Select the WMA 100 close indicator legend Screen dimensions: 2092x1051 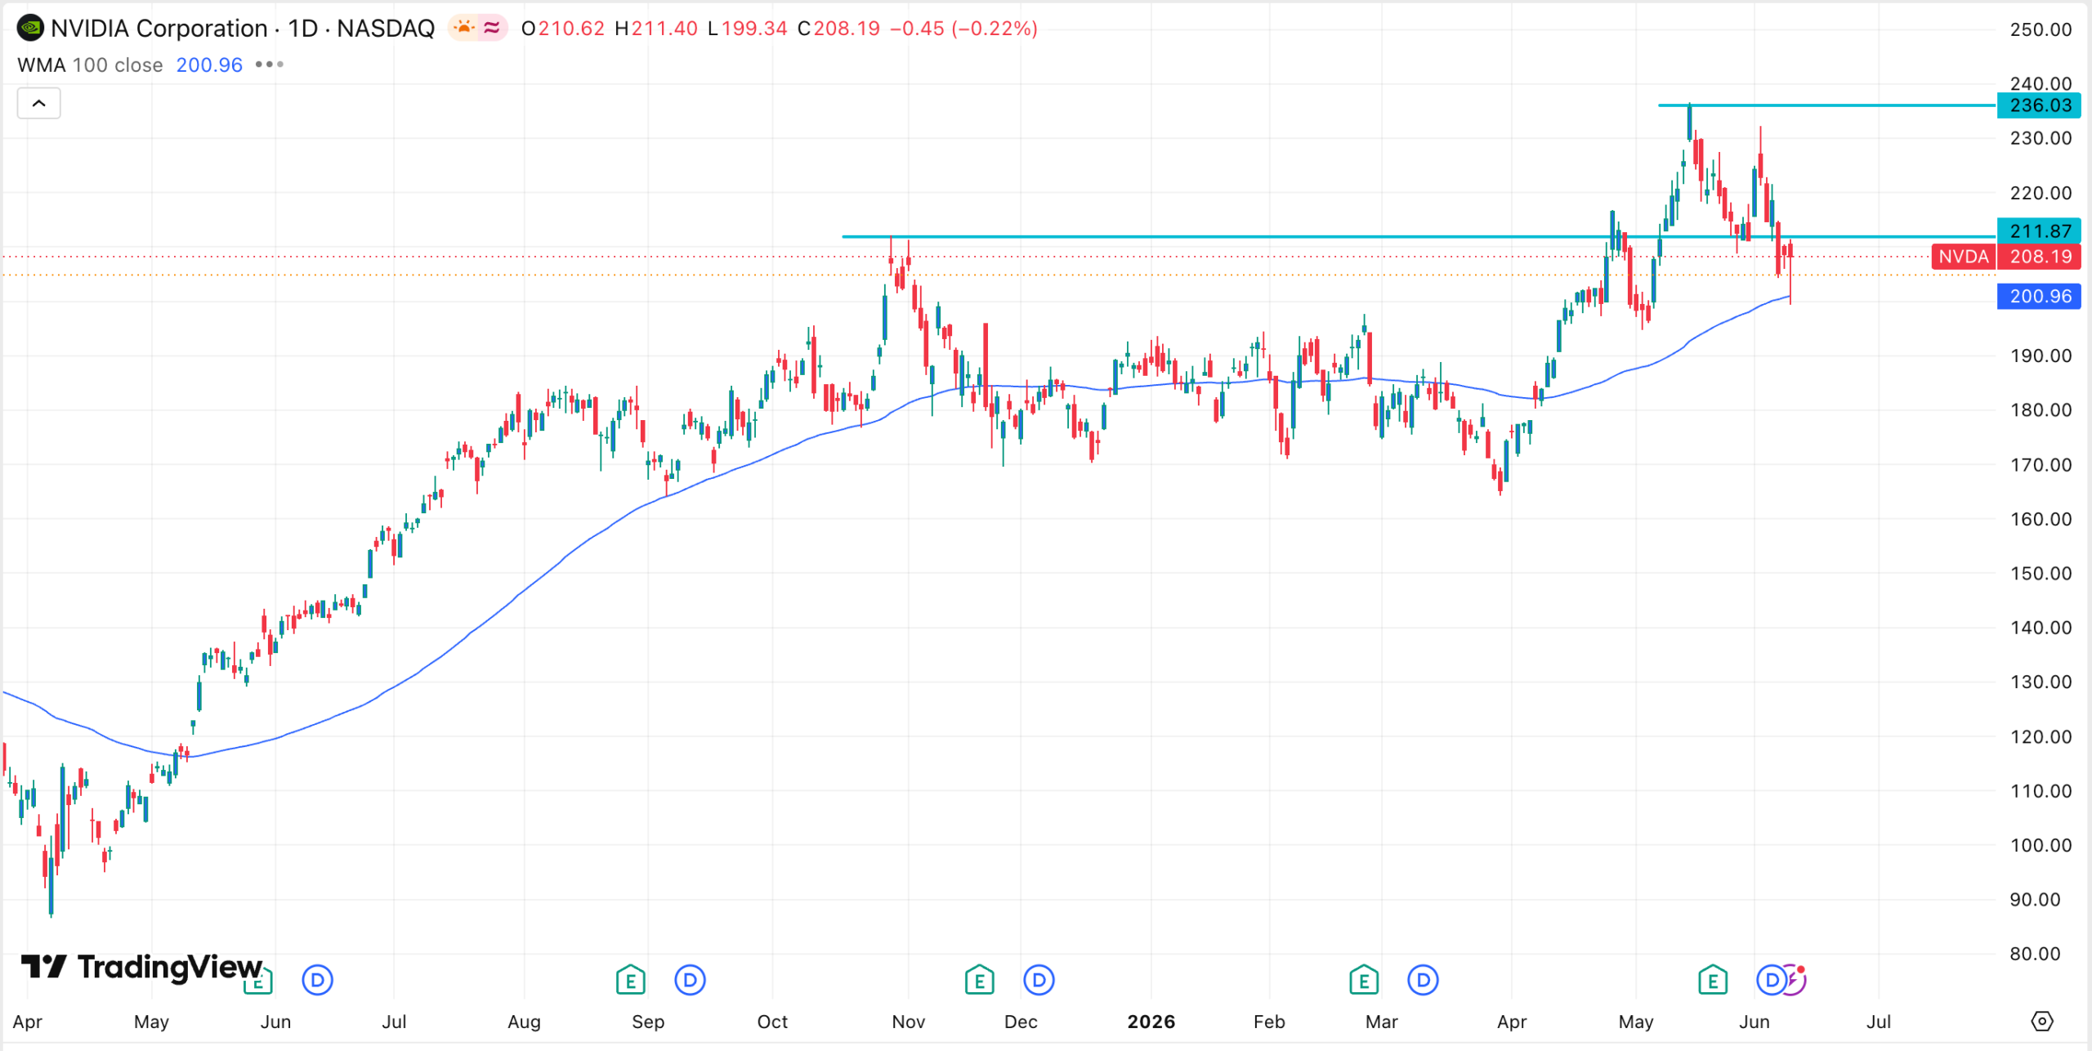90,65
